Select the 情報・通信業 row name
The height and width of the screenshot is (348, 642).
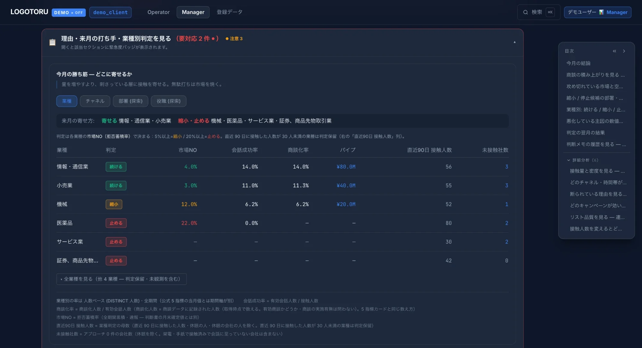[x=73, y=167]
